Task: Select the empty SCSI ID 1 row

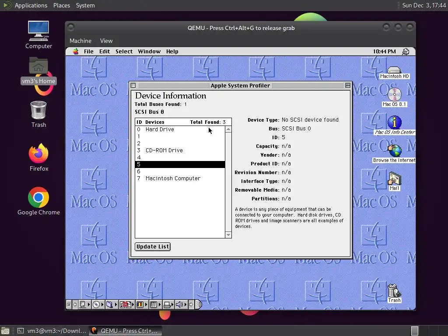Action: [180, 136]
